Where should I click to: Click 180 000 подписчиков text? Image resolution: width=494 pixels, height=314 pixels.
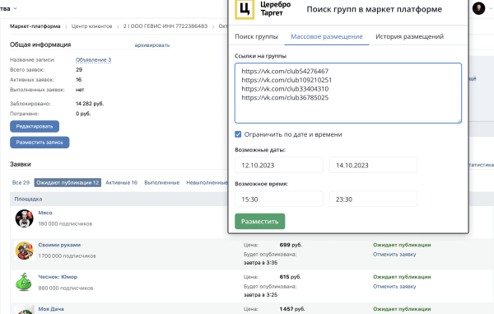pos(65,224)
